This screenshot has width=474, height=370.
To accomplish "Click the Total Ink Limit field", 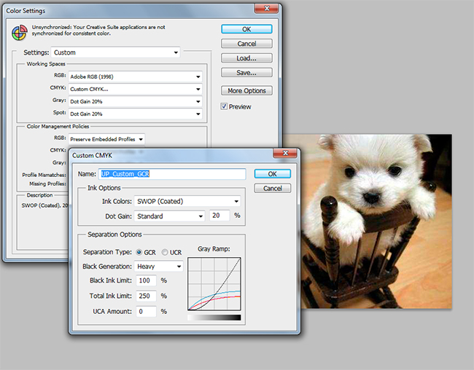I will [x=145, y=296].
